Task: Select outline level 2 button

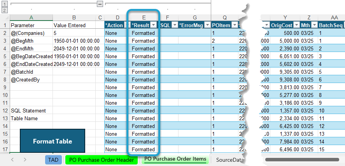Action: coord(5,10)
